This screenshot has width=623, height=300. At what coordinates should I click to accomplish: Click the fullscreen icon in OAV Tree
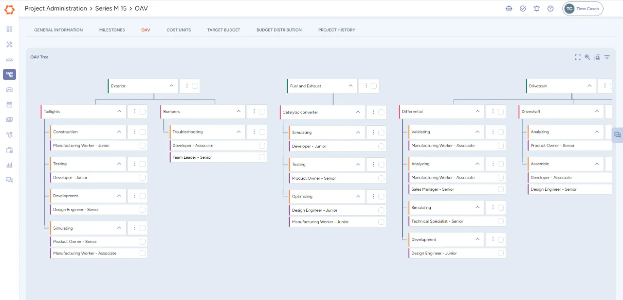pyautogui.click(x=578, y=57)
